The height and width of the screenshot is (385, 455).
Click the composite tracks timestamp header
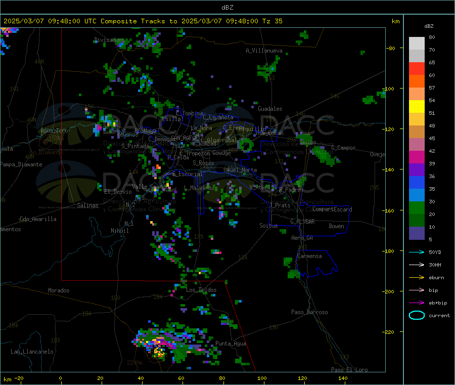[x=143, y=21]
